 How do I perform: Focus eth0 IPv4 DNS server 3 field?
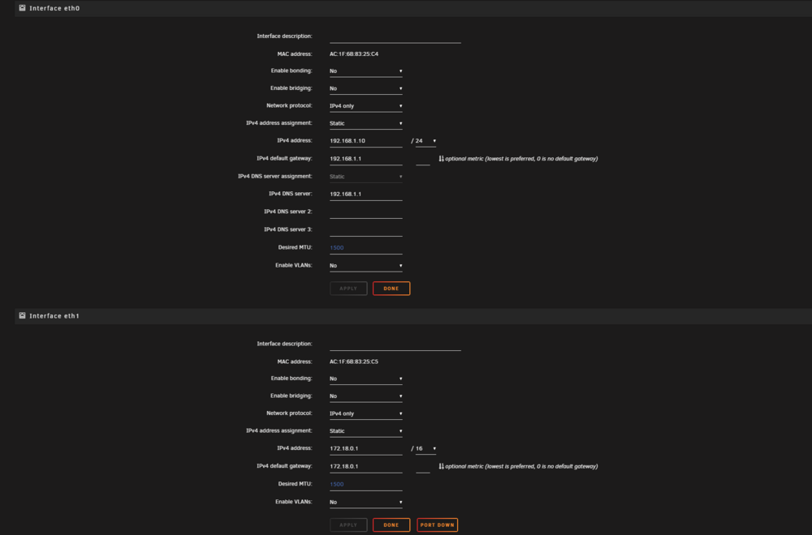click(365, 230)
